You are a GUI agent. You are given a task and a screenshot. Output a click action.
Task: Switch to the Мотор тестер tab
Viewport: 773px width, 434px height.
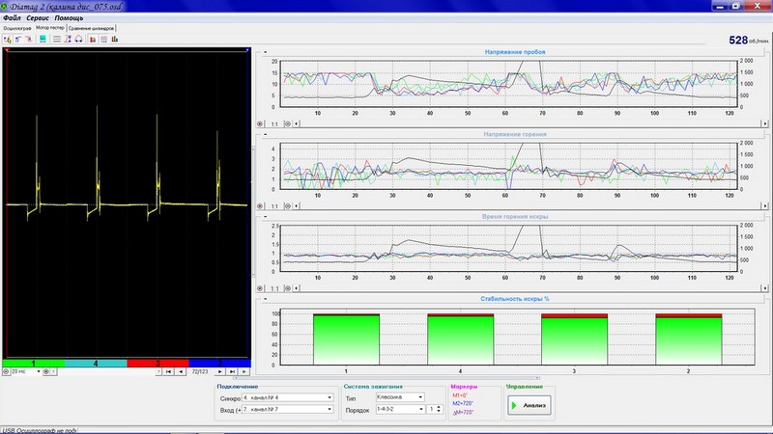(50, 28)
